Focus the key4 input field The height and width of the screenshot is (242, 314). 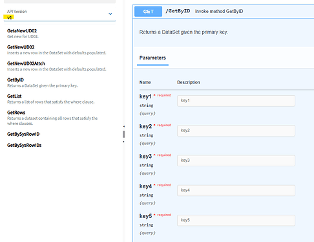tap(236, 190)
